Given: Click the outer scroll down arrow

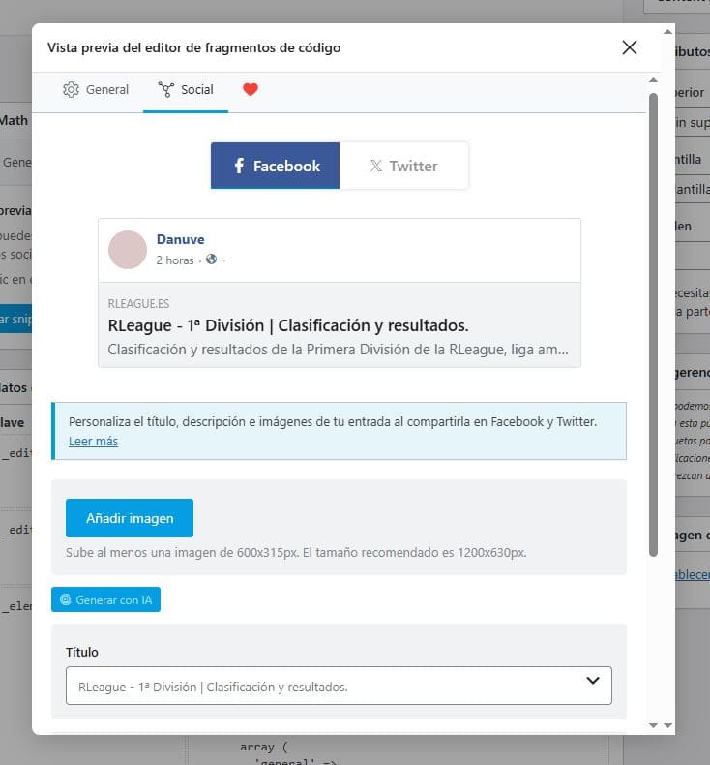Looking at the screenshot, I should point(668,725).
